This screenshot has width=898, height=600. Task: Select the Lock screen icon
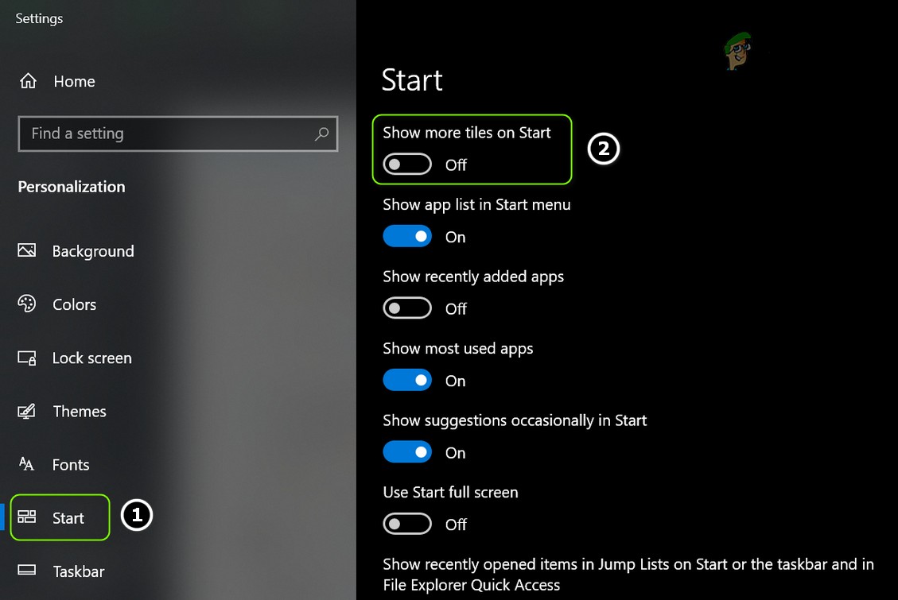pyautogui.click(x=26, y=358)
